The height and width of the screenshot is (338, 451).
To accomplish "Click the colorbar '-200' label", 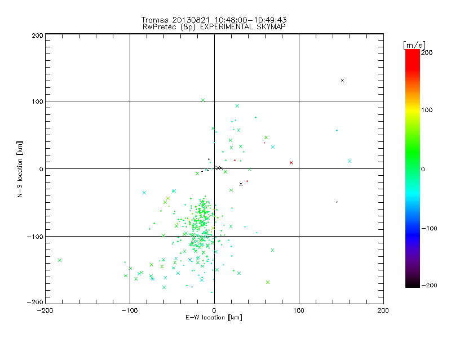I will pyautogui.click(x=429, y=285).
